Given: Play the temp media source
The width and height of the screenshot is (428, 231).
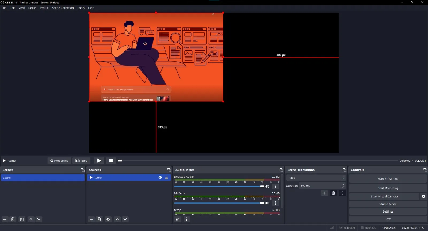Looking at the screenshot, I should click(x=99, y=161).
